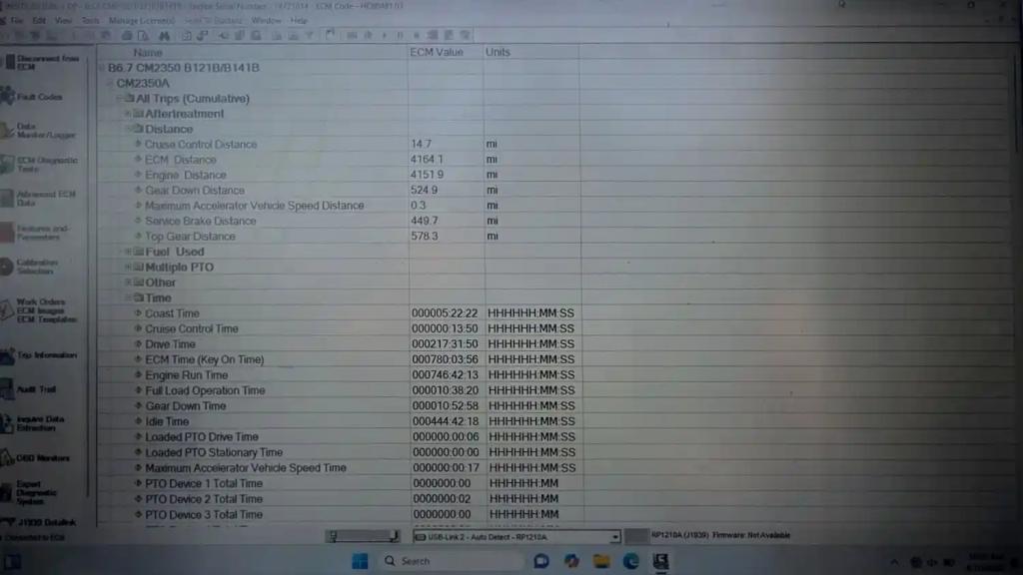Viewport: 1023px width, 575px height.
Task: Collapse the Distance folder
Action: pos(128,129)
